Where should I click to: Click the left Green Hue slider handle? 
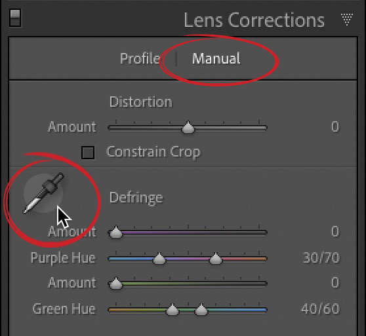click(173, 310)
